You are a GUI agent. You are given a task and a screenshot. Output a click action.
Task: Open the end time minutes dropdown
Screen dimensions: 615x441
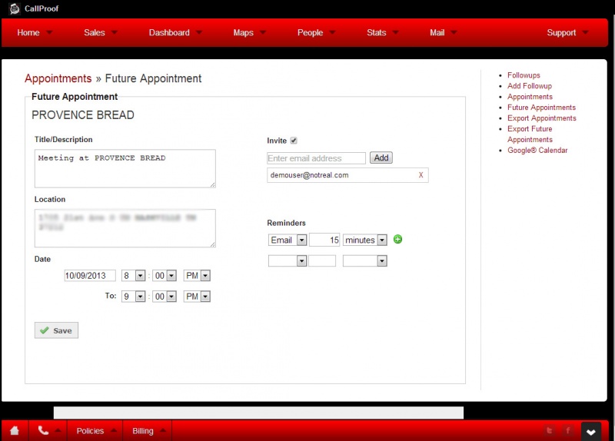coord(165,297)
